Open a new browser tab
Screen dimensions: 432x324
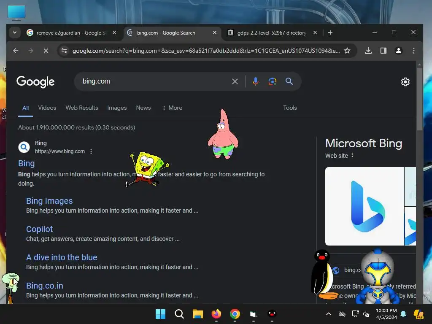tap(330, 32)
